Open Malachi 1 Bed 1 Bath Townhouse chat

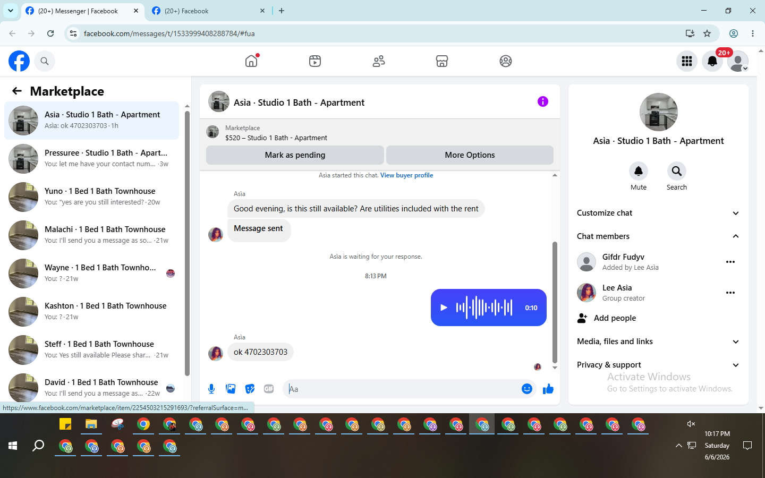click(91, 235)
